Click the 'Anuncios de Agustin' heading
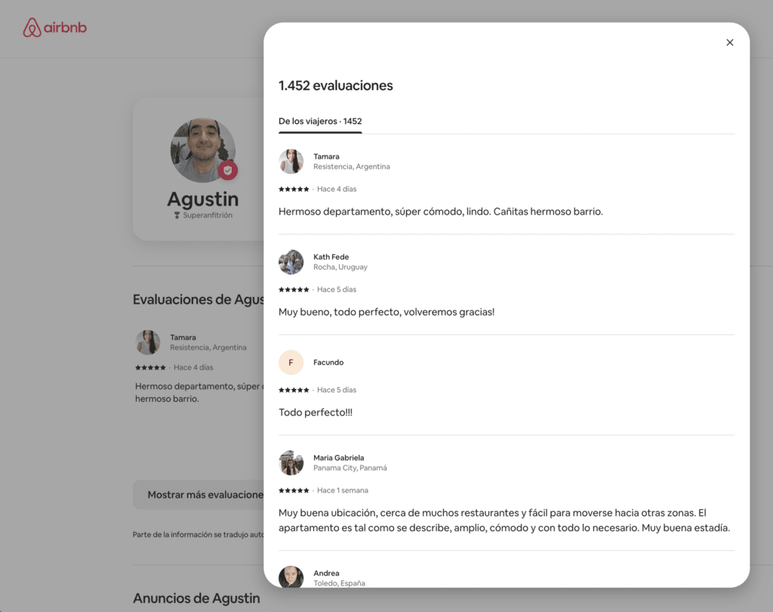 (196, 598)
